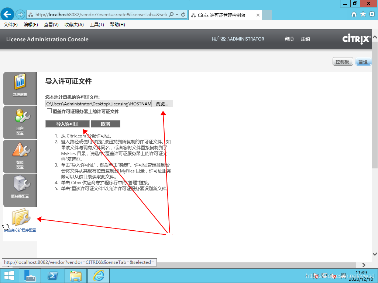Open the 文件(F) menu
The width and height of the screenshot is (378, 283).
coord(10,25)
